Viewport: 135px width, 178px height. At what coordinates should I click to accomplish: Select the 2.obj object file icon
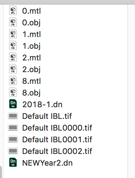click(13, 69)
